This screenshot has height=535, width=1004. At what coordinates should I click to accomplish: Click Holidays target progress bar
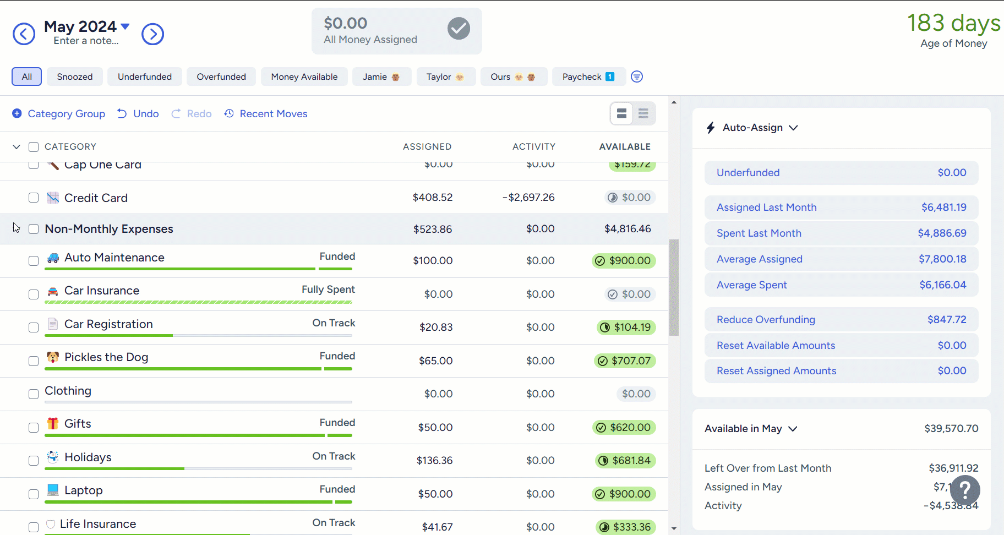[x=198, y=469]
